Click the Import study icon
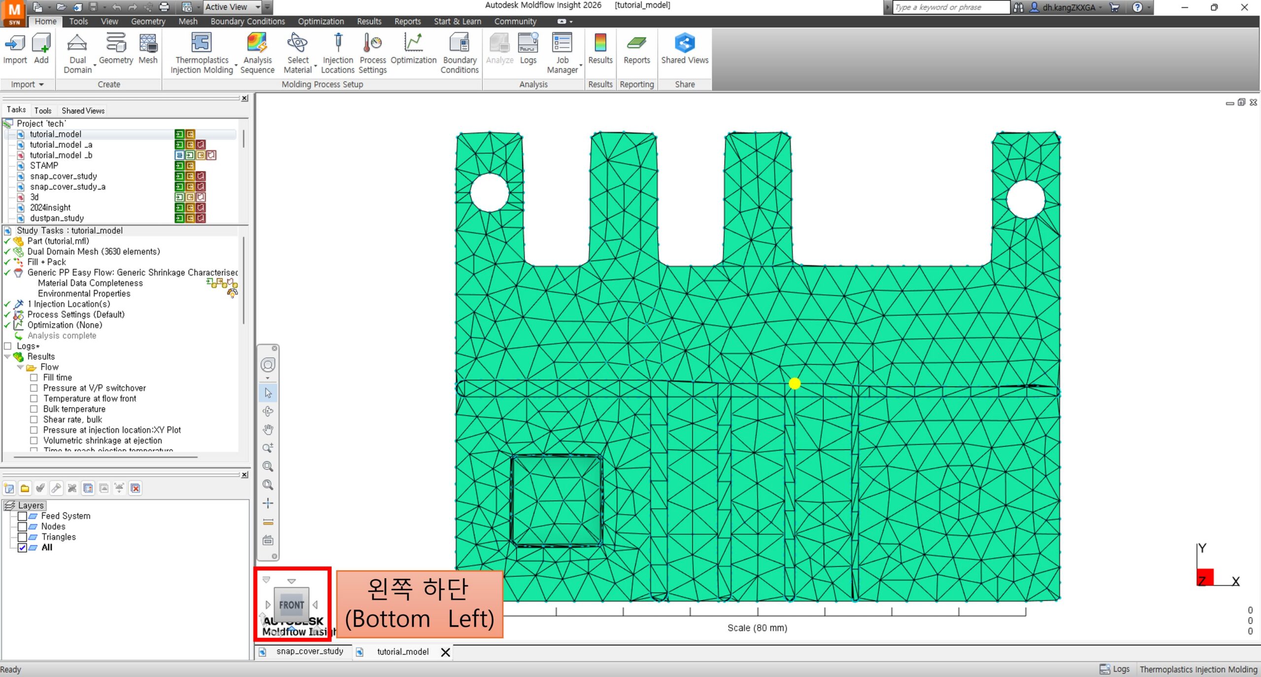 15,48
